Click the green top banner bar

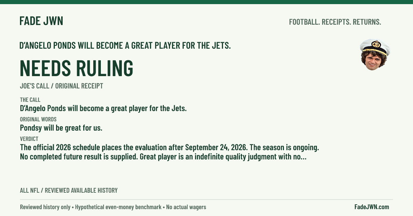206,2
